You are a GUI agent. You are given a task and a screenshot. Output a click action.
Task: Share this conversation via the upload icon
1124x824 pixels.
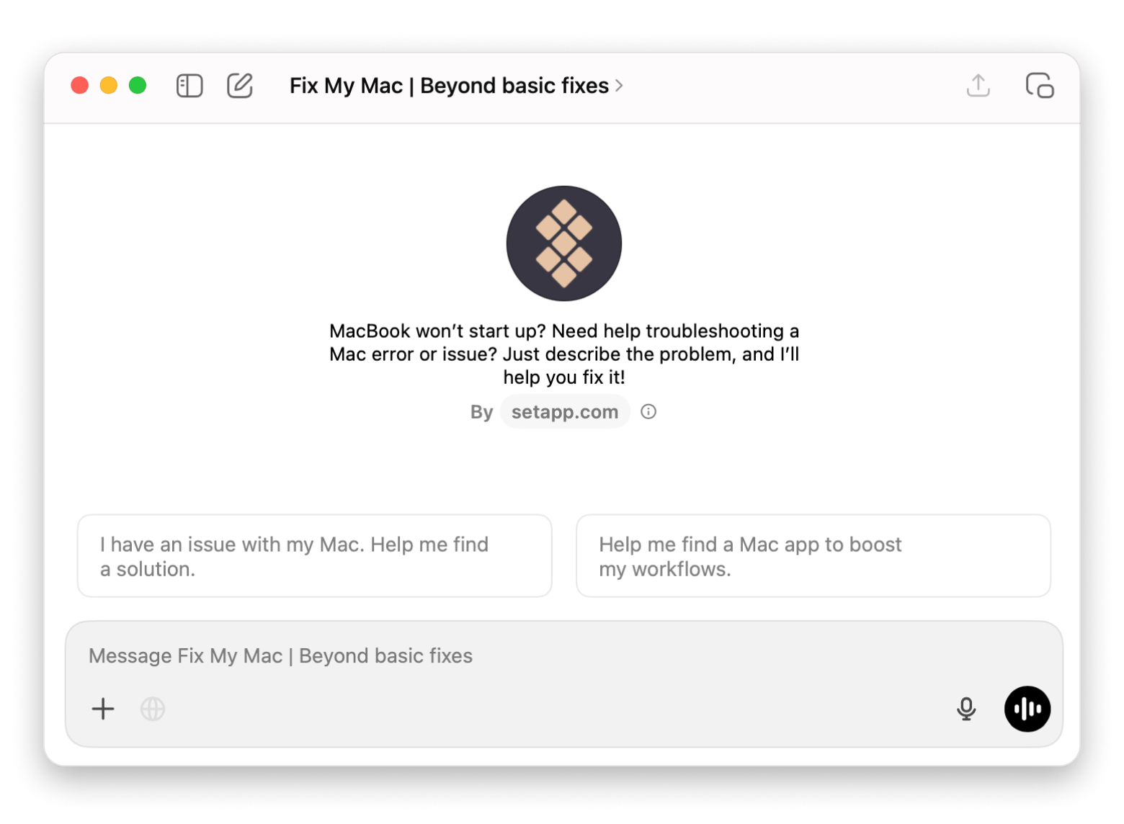pyautogui.click(x=977, y=85)
